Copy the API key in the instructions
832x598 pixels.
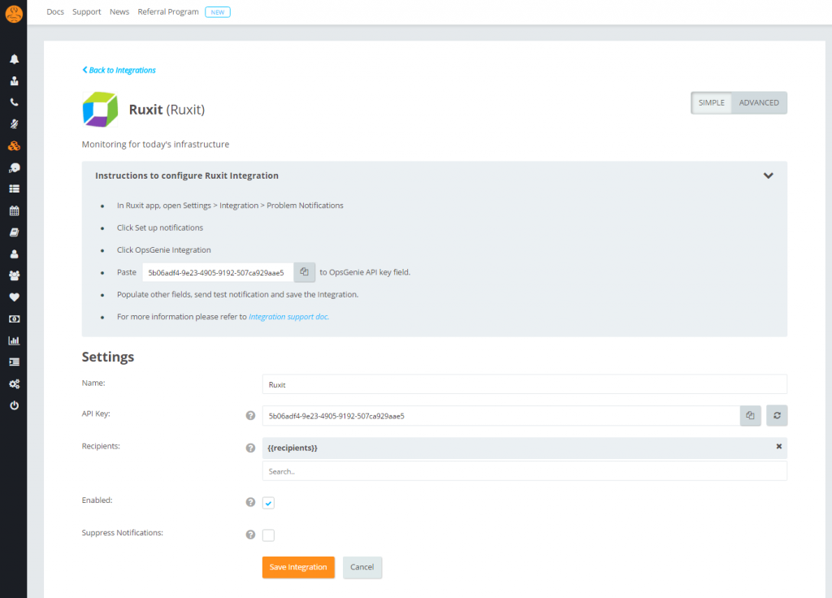point(304,272)
